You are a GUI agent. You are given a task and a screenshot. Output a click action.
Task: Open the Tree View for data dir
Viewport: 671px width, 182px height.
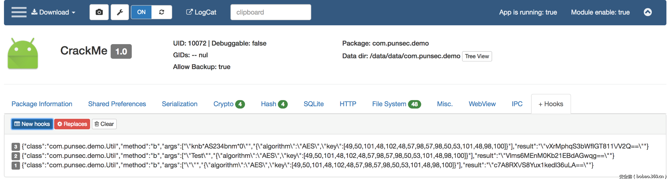click(477, 56)
